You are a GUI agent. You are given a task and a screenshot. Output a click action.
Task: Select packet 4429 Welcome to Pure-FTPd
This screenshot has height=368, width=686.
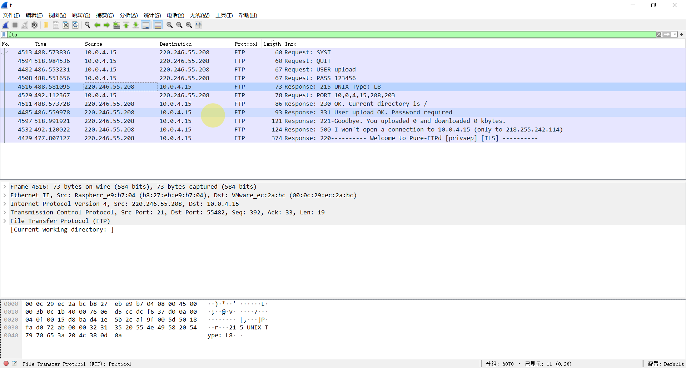point(343,138)
